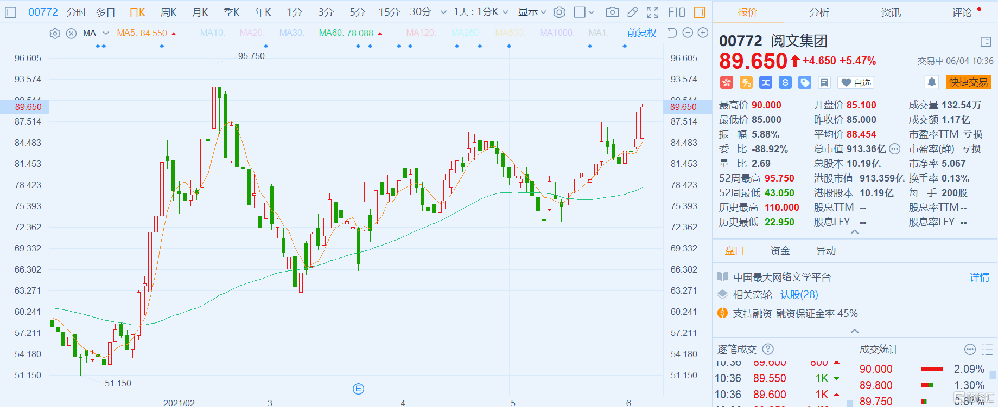Zoom out chart with minus icon

(x=688, y=33)
